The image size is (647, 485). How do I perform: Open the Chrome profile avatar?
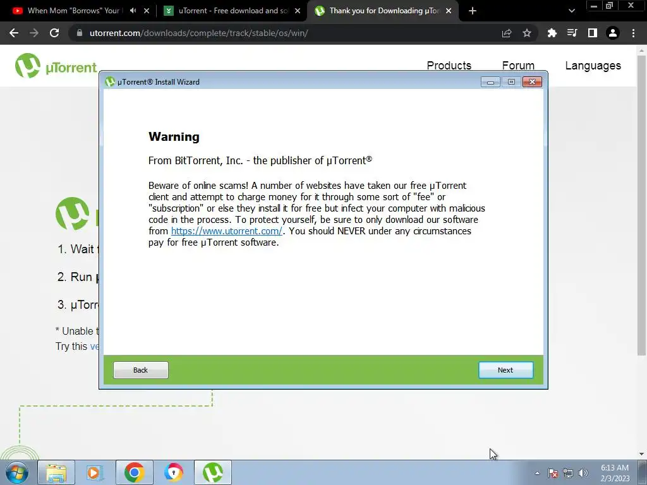613,33
